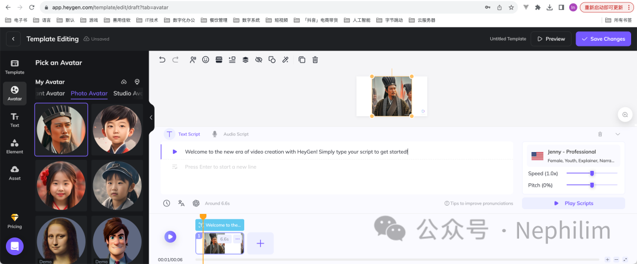This screenshot has width=637, height=264.
Task: Select the Mona Lisa demo avatar
Action: pos(61,240)
